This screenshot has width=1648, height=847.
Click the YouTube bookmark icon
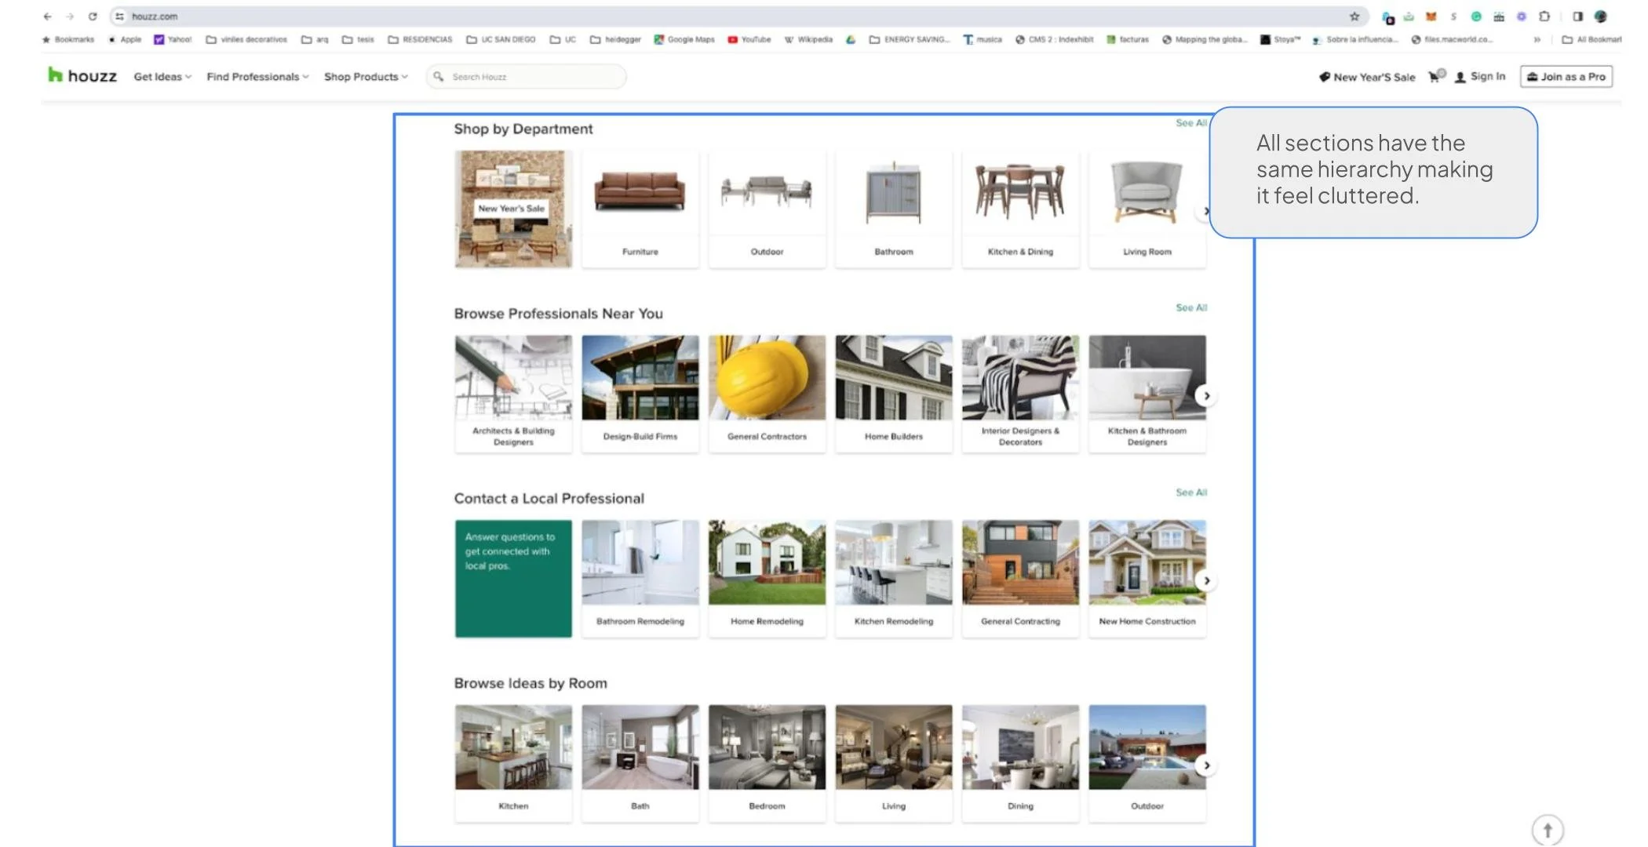733,39
